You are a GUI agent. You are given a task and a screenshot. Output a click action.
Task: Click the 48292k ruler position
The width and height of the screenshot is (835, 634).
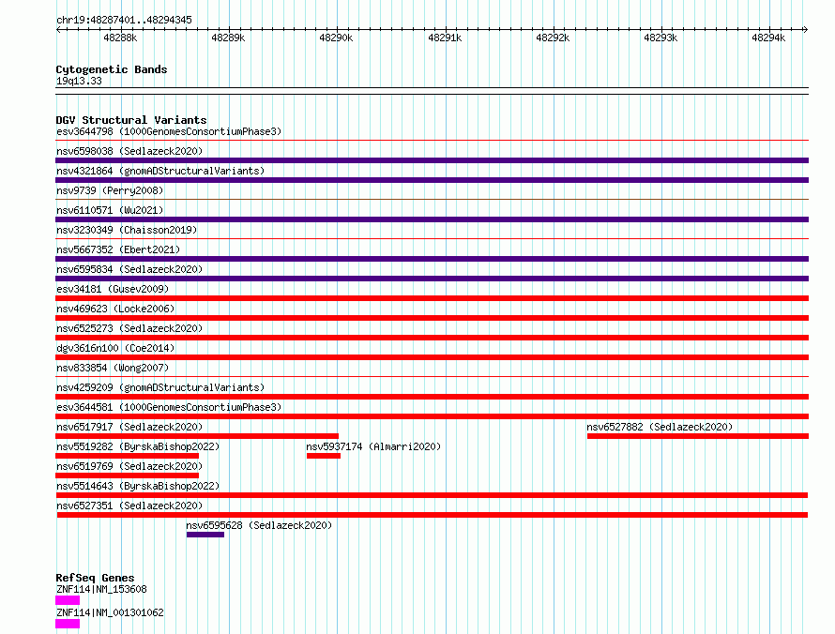553,38
